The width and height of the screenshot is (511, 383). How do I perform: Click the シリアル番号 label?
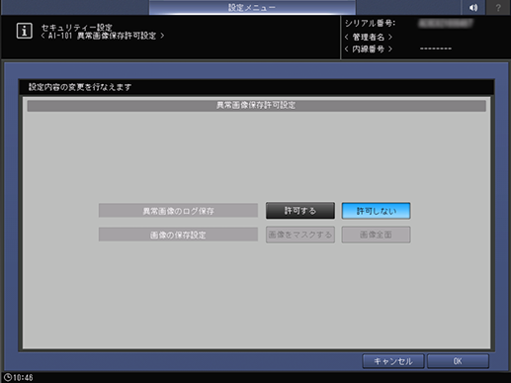point(370,24)
